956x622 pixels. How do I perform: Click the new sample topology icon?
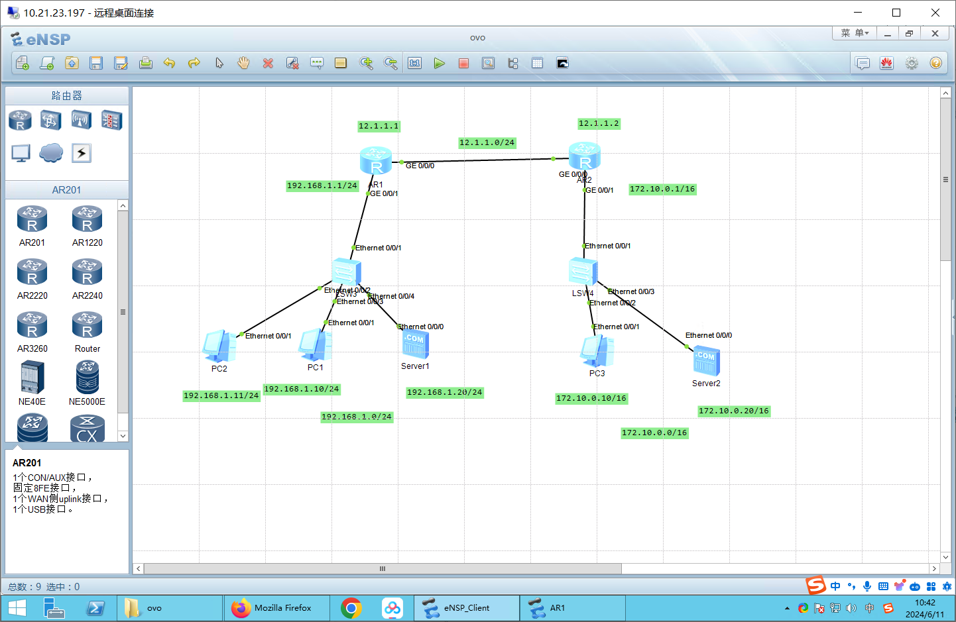pyautogui.click(x=47, y=63)
